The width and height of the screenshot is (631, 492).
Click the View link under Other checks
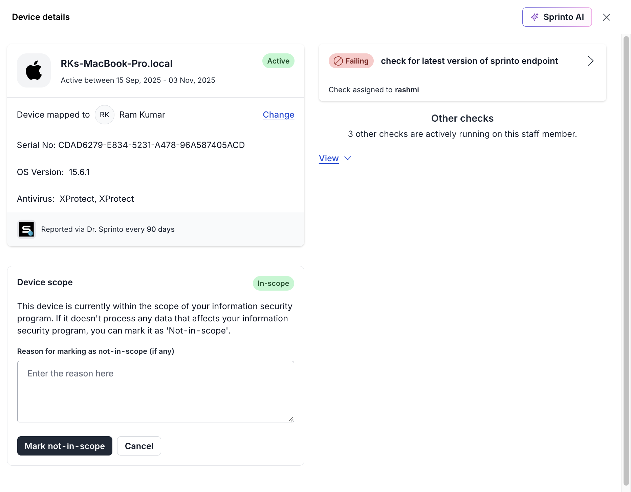tap(329, 158)
